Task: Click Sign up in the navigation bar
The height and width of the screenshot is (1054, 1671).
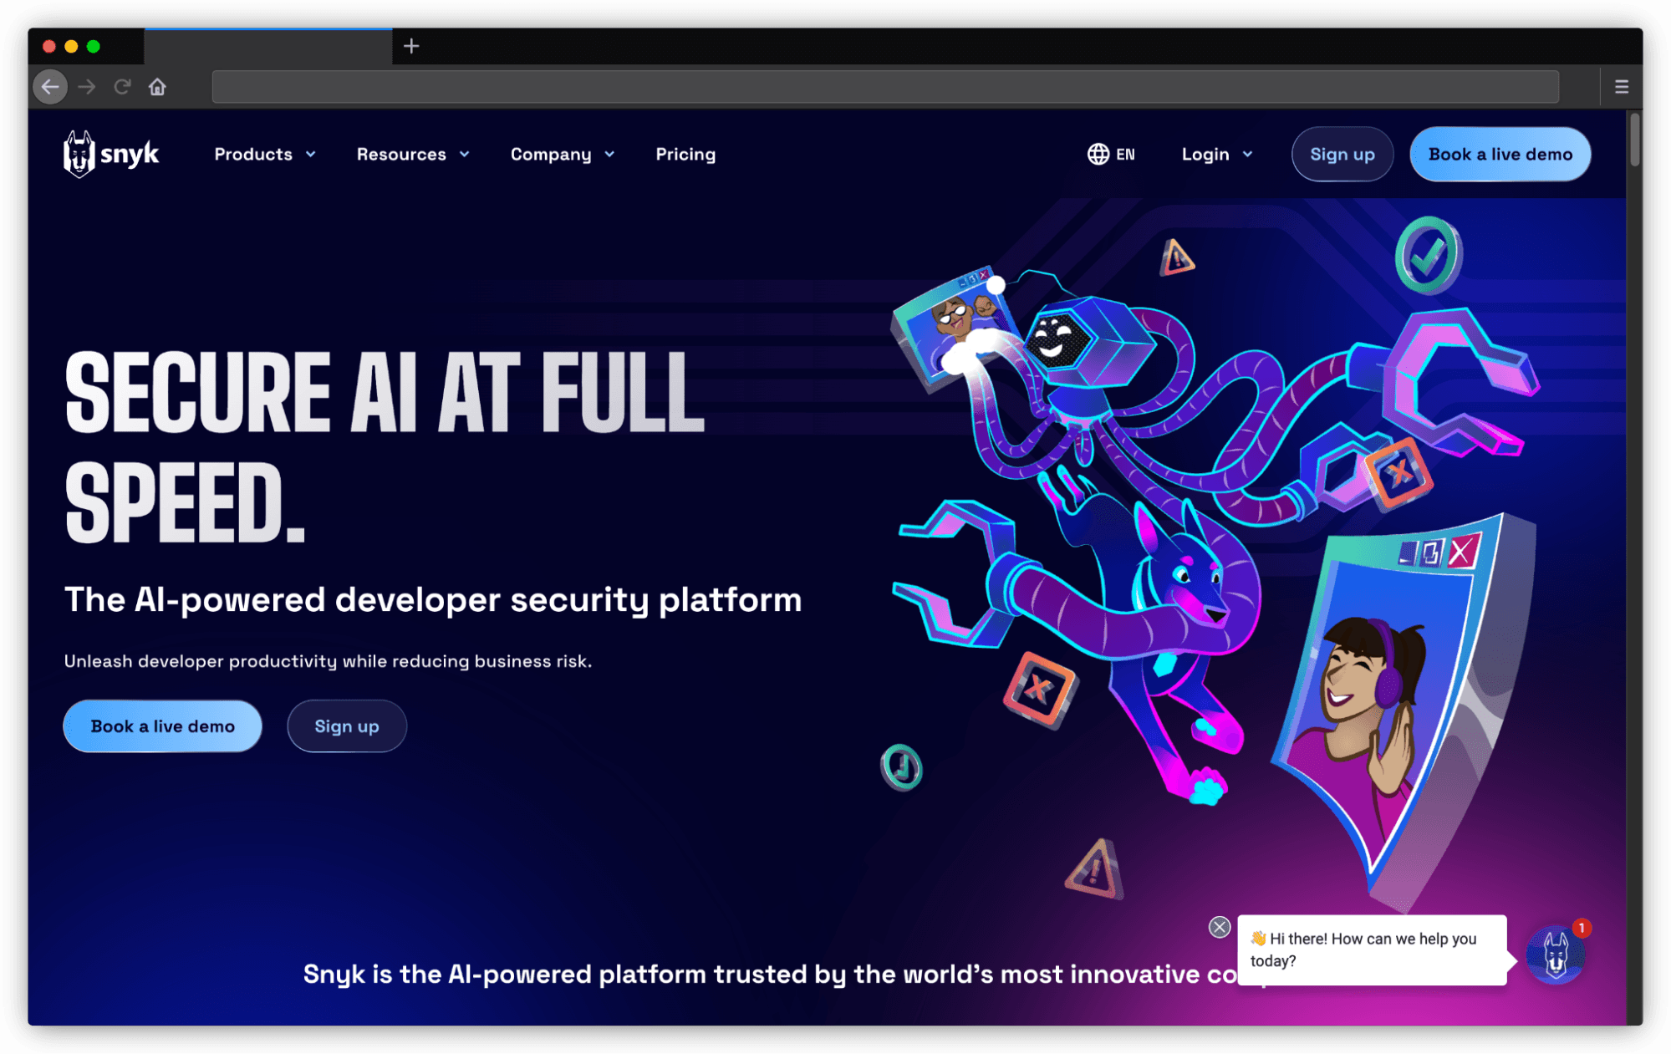Action: click(x=1342, y=154)
